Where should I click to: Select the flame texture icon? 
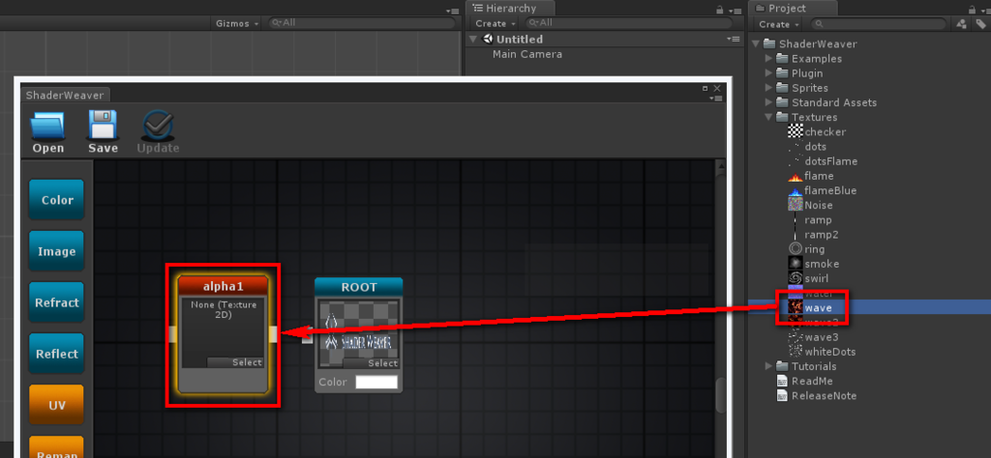[796, 176]
